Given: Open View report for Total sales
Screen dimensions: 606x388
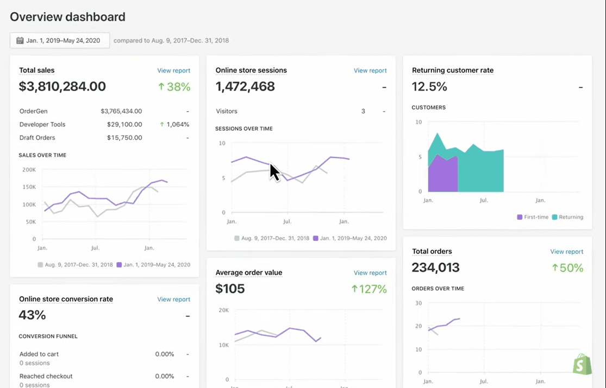Looking at the screenshot, I should coord(173,71).
